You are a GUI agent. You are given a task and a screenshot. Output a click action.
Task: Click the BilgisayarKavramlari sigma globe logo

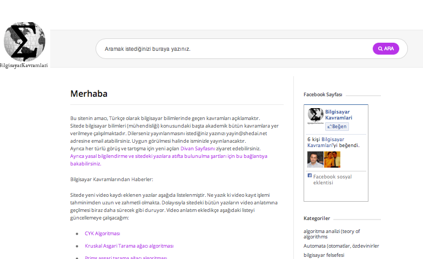[x=24, y=44]
